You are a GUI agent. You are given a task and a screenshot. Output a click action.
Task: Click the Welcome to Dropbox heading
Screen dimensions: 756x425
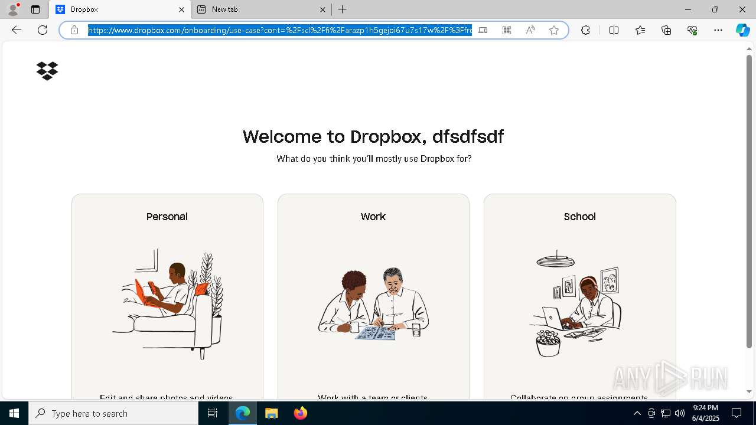coord(373,136)
